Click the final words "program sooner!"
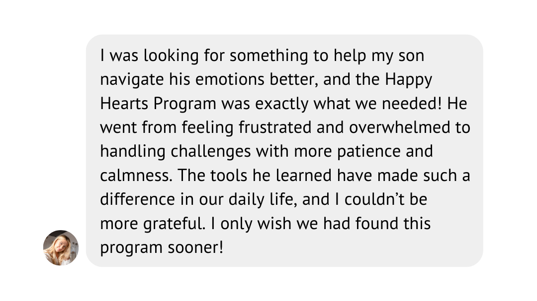Image resolution: width=537 pixels, height=301 pixels. [162, 248]
